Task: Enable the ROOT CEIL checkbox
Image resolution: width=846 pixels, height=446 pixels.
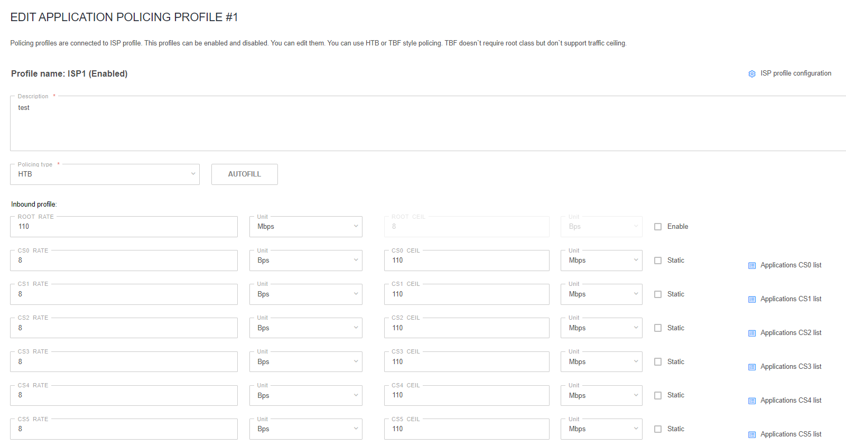Action: click(658, 227)
